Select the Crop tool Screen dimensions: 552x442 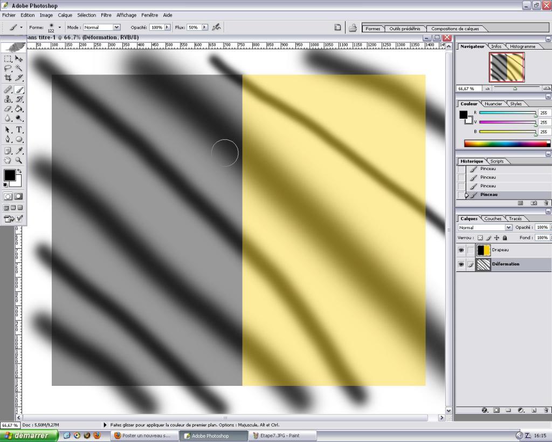8,78
